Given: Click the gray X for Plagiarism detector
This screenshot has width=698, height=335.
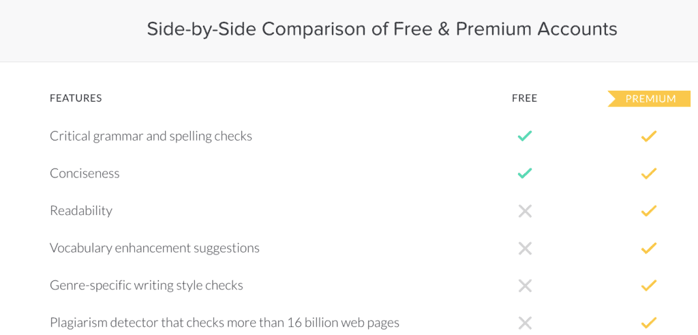Looking at the screenshot, I should 526,323.
